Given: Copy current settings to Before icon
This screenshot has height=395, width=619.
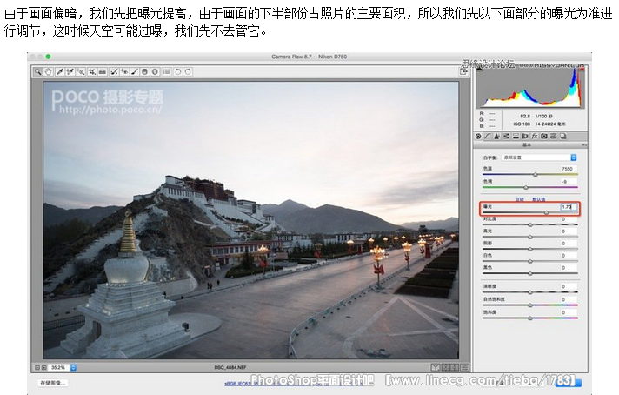Looking at the screenshot, I should [x=455, y=367].
